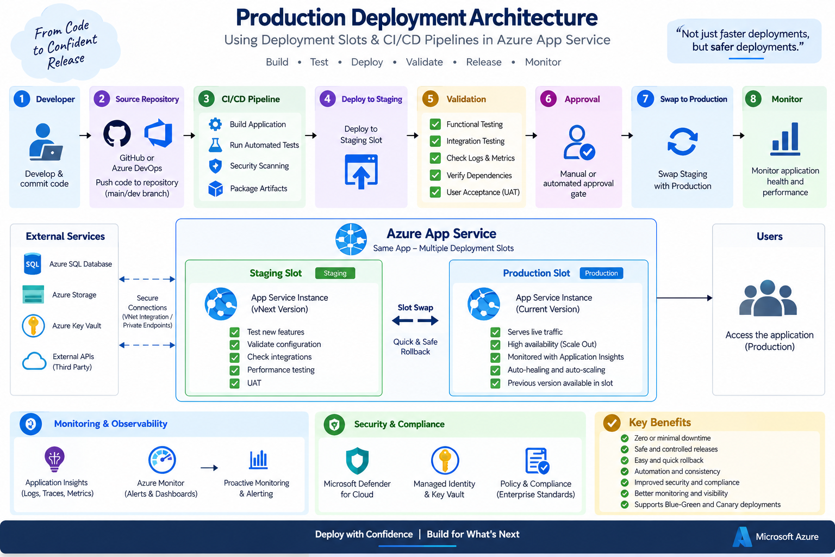Click the Deploy with Confidence footer text
The width and height of the screenshot is (835, 557).
[364, 534]
